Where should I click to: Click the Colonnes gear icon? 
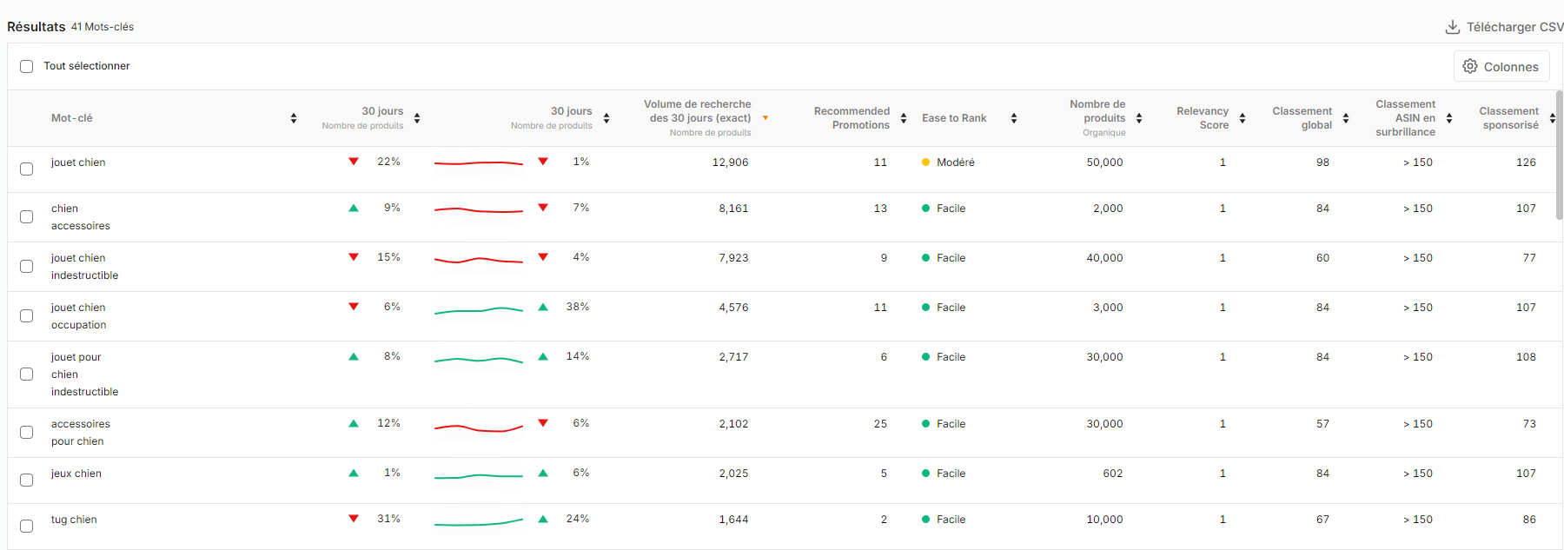(1470, 67)
